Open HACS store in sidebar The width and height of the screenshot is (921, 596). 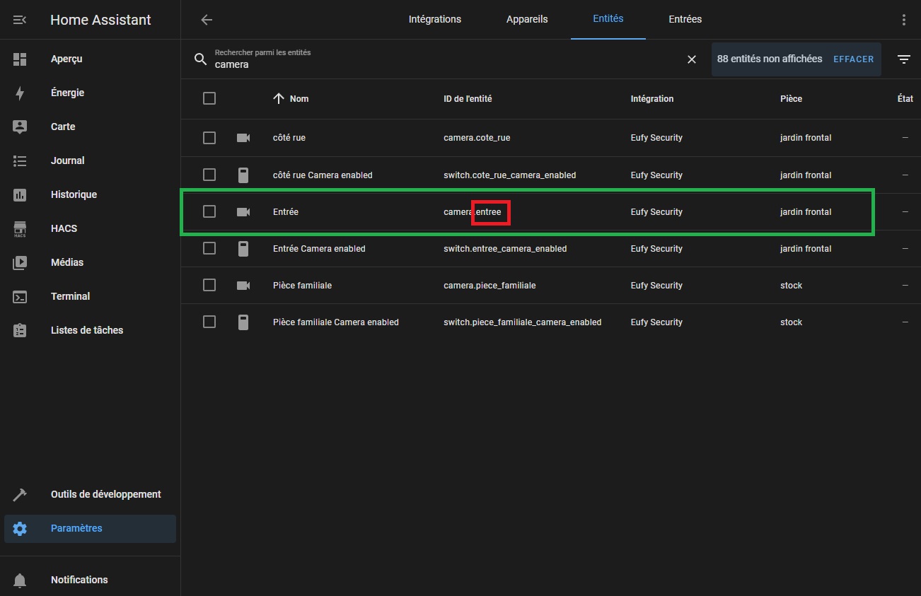click(20, 228)
